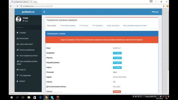Click the Киев location value
The height and width of the screenshot is (100, 178).
tap(115, 72)
